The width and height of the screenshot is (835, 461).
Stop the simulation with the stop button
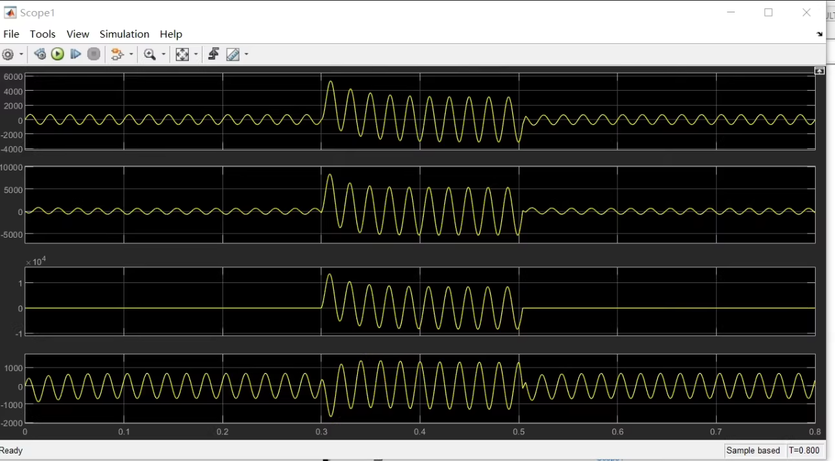coord(94,54)
